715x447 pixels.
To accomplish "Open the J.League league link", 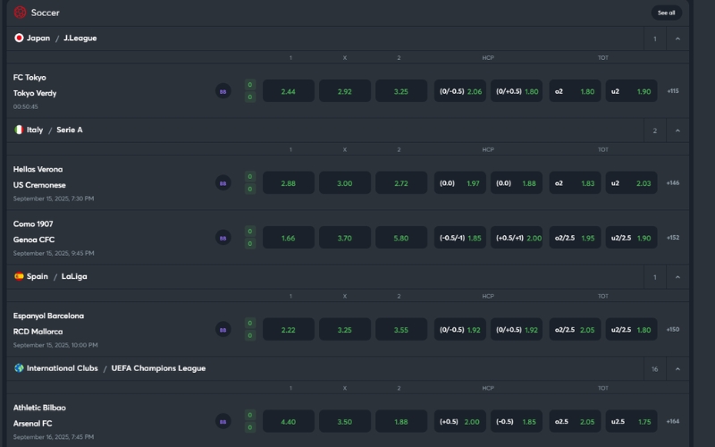I will 80,38.
